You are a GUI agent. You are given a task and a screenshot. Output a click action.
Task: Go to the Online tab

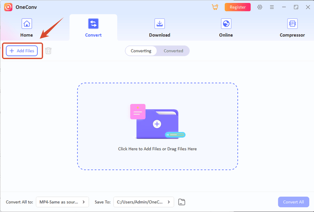(x=226, y=28)
